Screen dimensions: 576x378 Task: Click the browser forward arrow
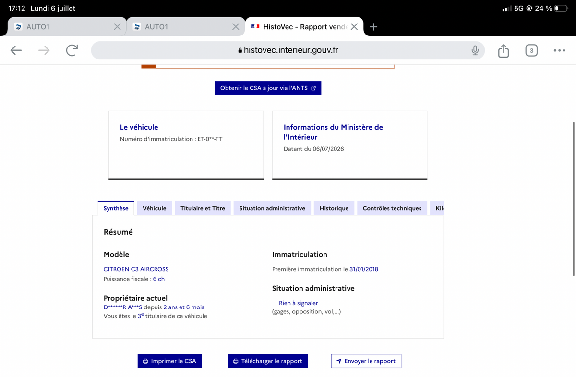pyautogui.click(x=44, y=50)
